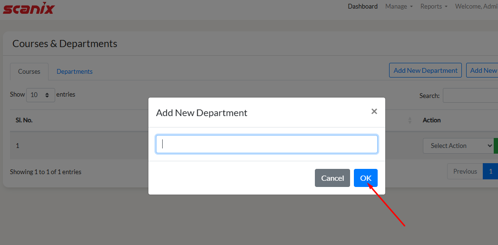Close the Add New Department dialog with X

374,111
